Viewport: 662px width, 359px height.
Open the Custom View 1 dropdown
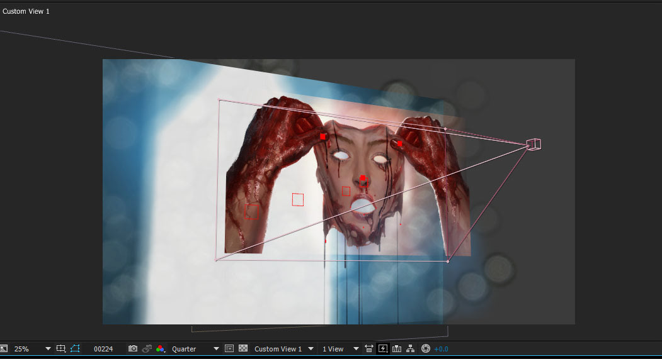(283, 349)
